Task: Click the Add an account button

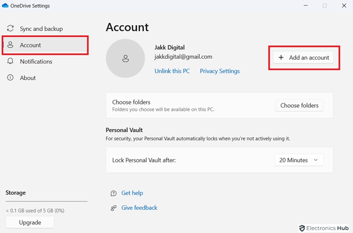Action: (303, 57)
